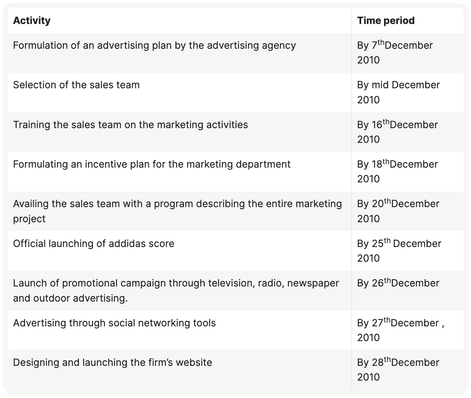Select the incentive plan formulation activity cell
The width and height of the screenshot is (471, 398).
point(152,164)
